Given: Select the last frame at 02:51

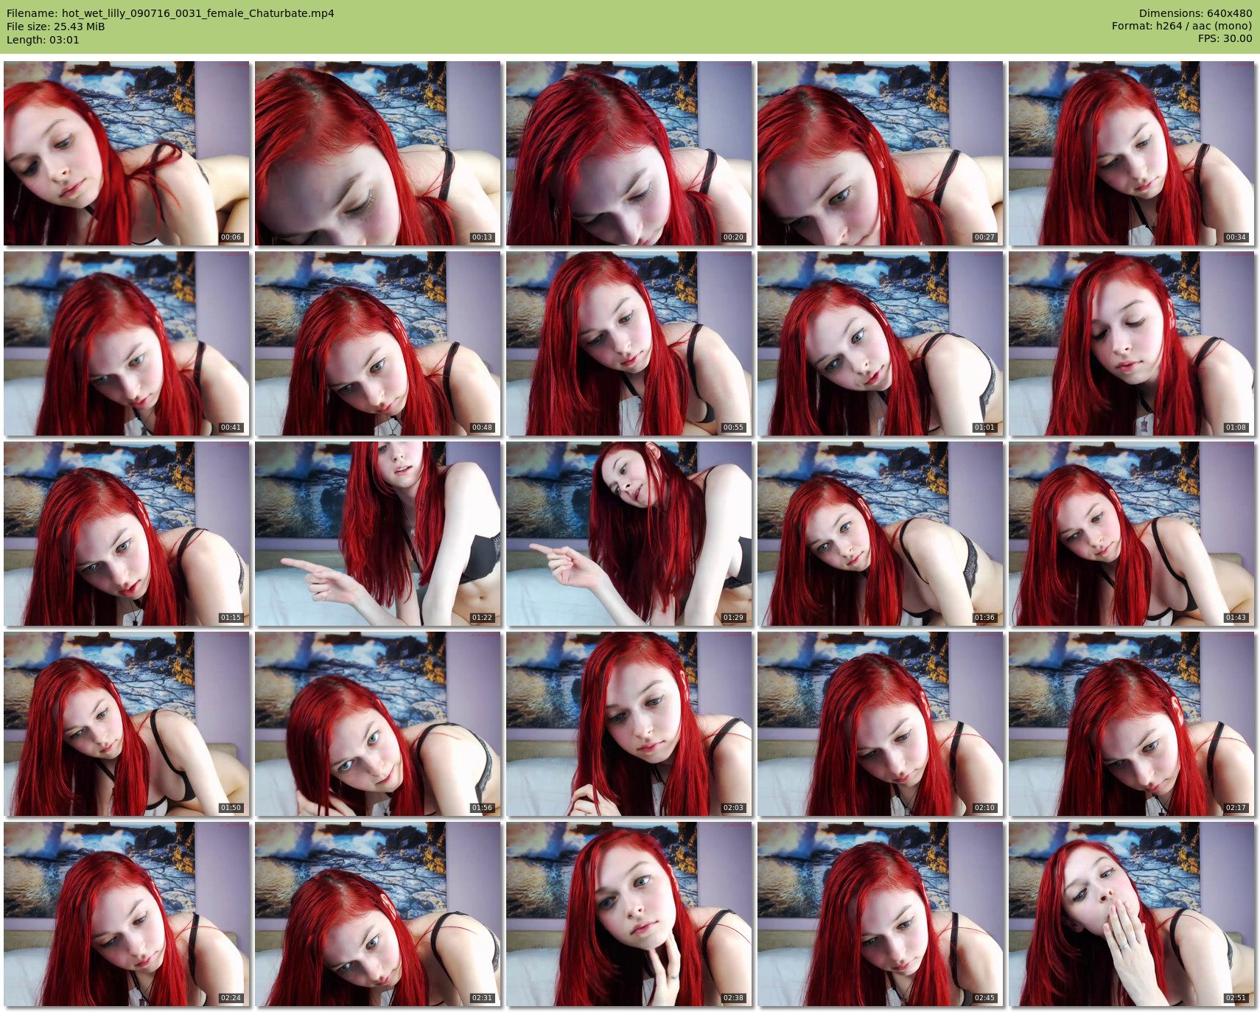Looking at the screenshot, I should tap(1132, 914).
